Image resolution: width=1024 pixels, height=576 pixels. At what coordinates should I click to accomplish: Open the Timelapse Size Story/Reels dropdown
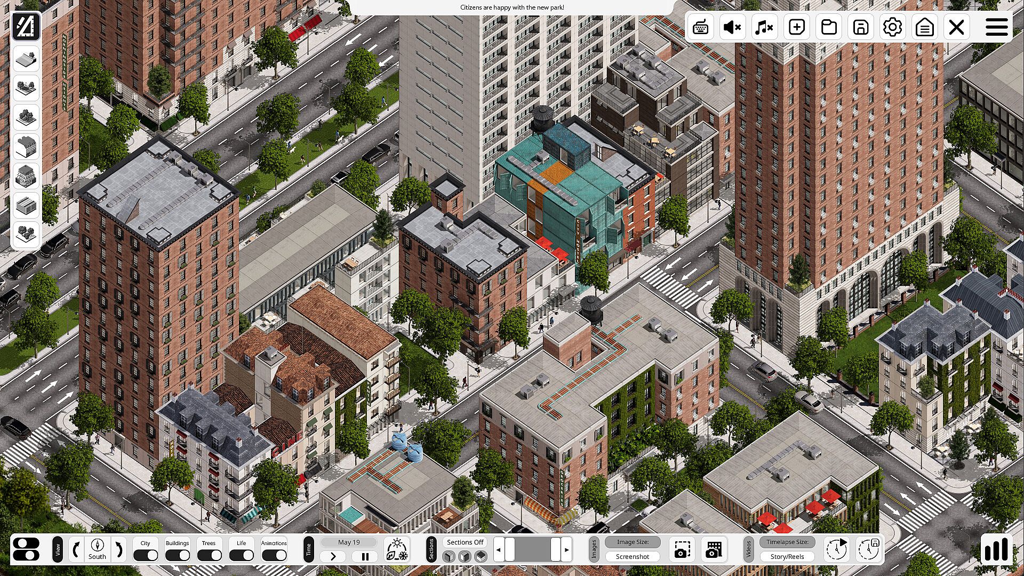pos(787,556)
